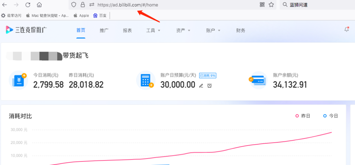Image resolution: width=355 pixels, height=165 pixels.
Task: Open budget alarm clock icon
Action: click(209, 85)
